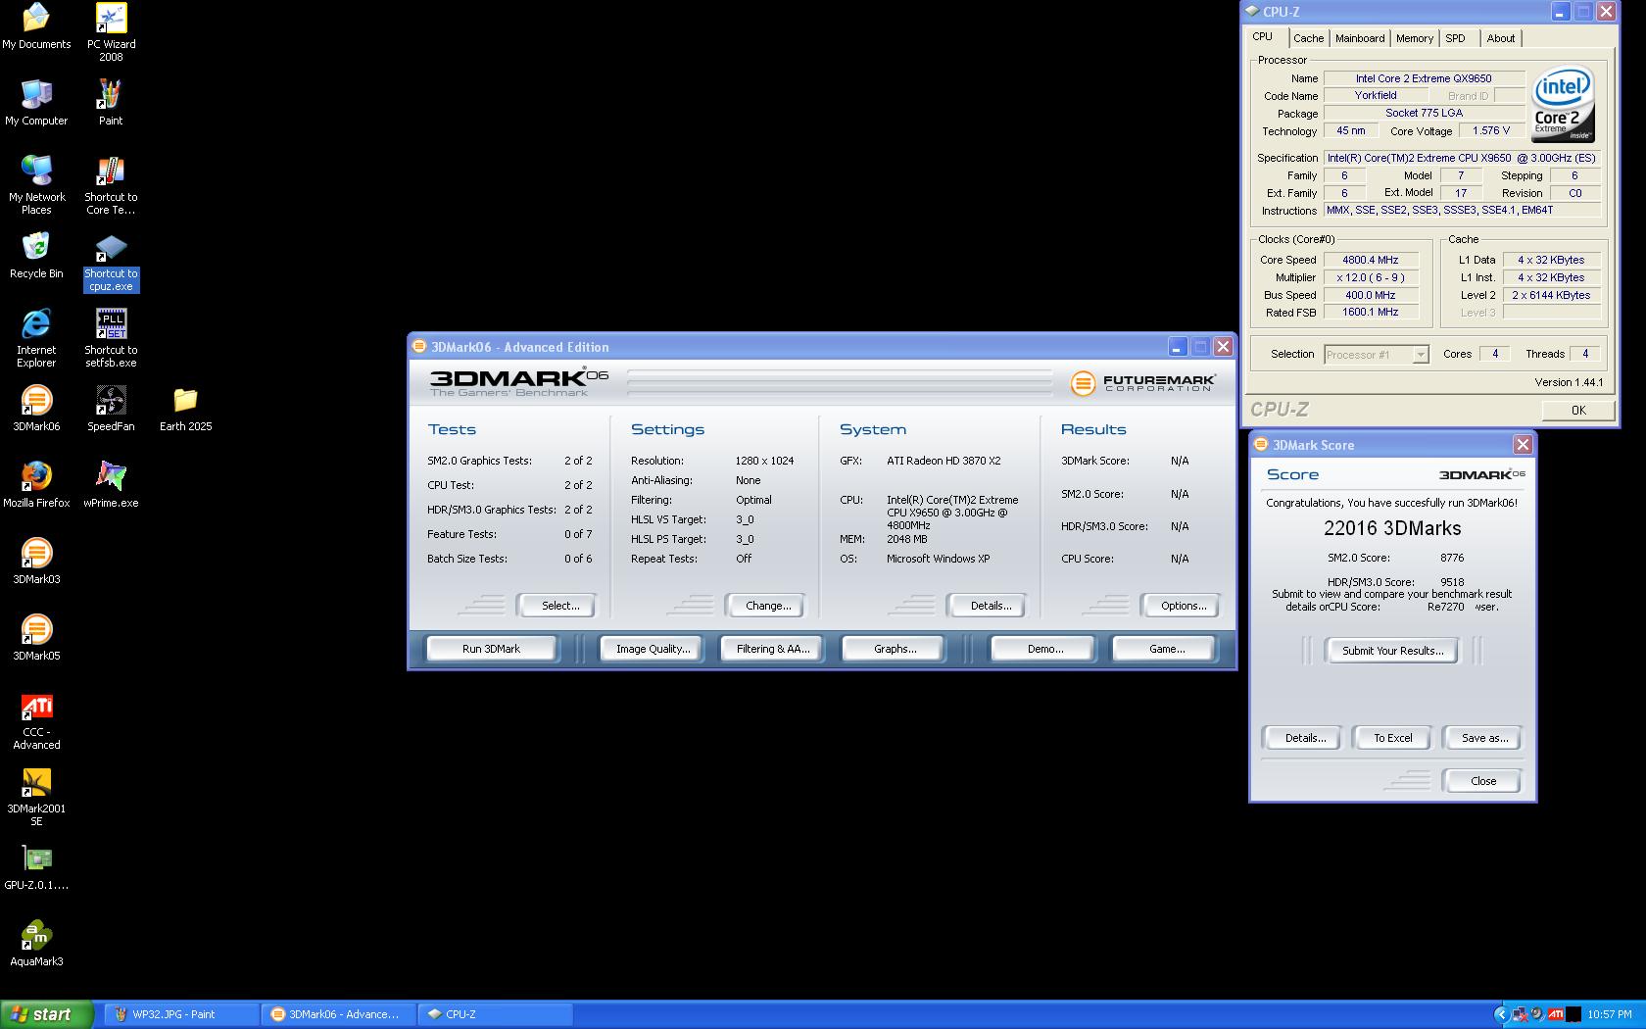Click the Game button
This screenshot has height=1029, width=1646.
click(x=1166, y=649)
